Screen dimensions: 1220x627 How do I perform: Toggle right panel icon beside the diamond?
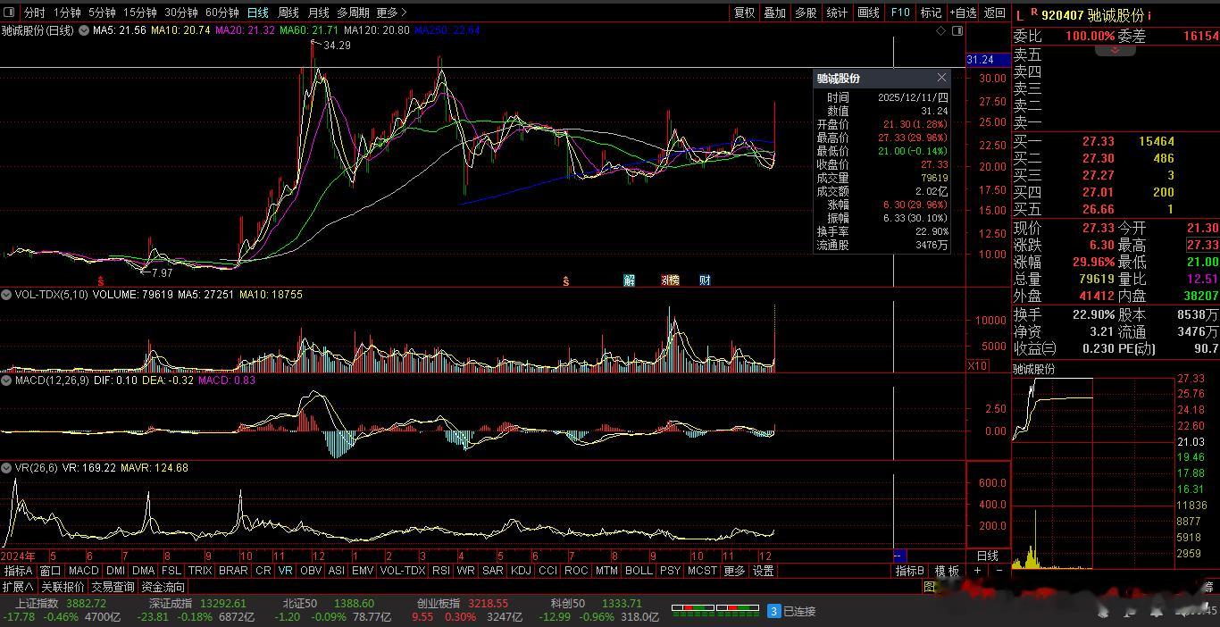957,30
